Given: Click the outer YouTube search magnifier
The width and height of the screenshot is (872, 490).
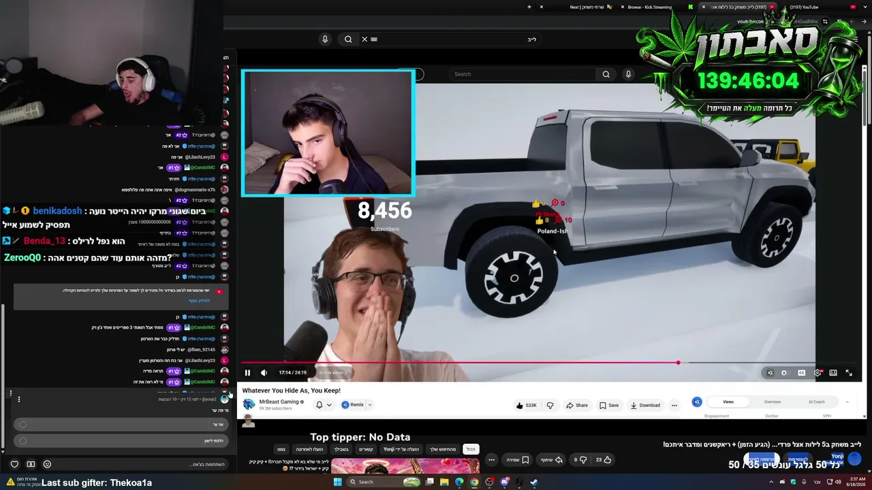Looking at the screenshot, I should tap(348, 39).
